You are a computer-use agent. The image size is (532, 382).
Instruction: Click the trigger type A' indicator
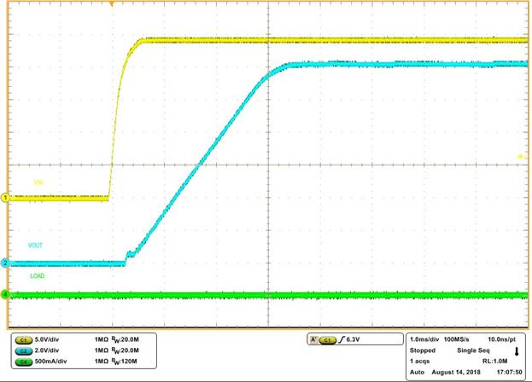[313, 339]
